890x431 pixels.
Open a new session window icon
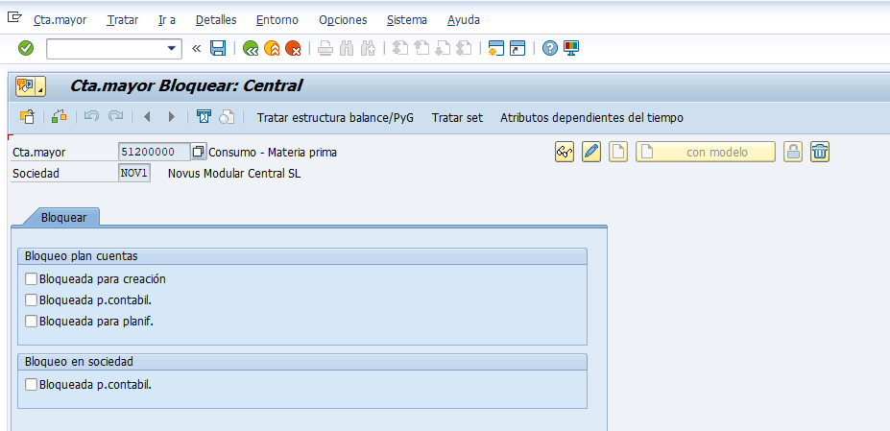(x=496, y=49)
